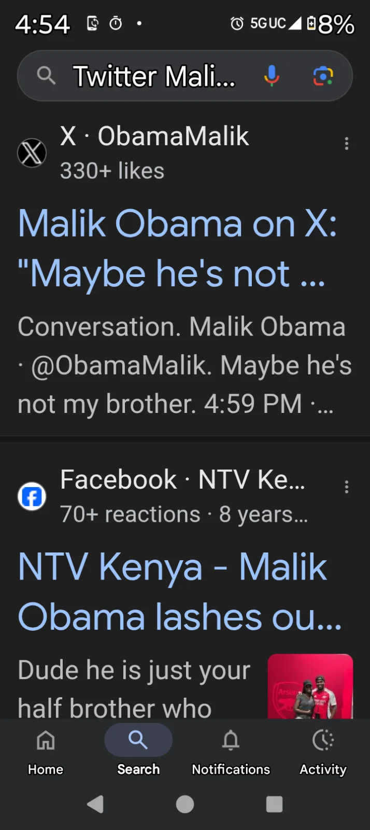Open the Arsenal photo thumbnail
370x830 pixels.
pos(310,686)
